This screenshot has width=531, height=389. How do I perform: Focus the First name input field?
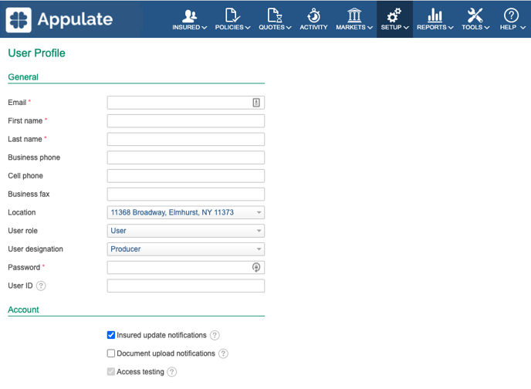[x=186, y=121]
